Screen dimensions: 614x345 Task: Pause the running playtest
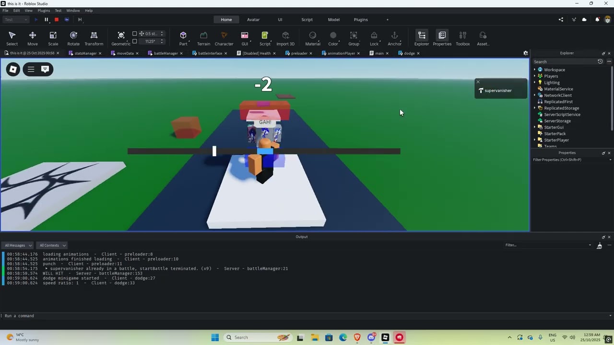coord(47,20)
